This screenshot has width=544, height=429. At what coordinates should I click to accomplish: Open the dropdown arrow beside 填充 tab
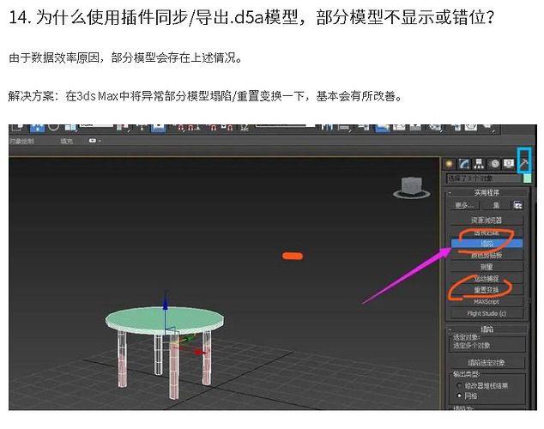99,141
